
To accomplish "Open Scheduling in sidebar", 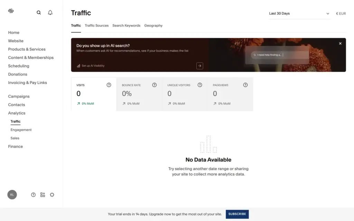I will [19, 66].
